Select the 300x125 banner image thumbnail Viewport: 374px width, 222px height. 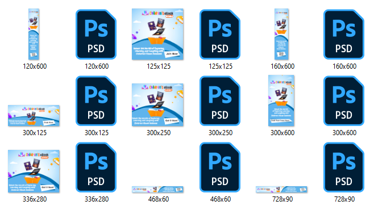tap(34, 115)
